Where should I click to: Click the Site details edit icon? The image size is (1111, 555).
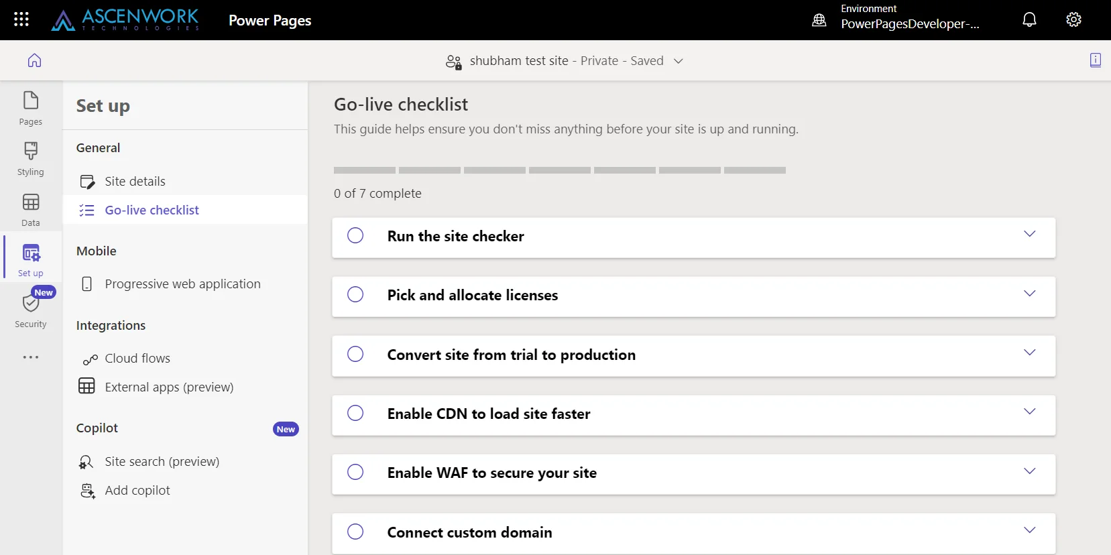[x=87, y=182]
